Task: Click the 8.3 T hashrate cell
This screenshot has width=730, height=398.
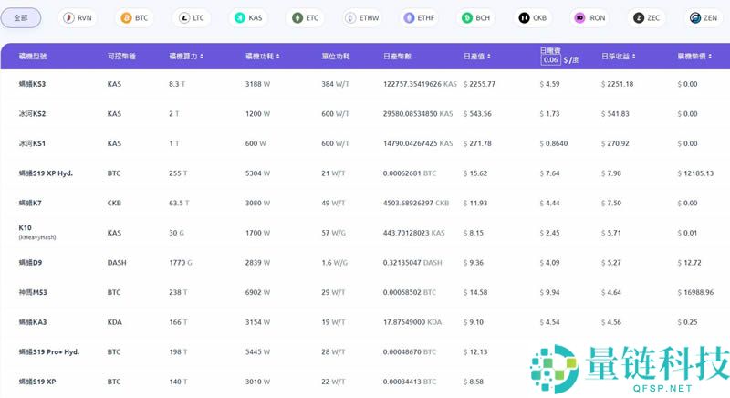Action: point(177,84)
